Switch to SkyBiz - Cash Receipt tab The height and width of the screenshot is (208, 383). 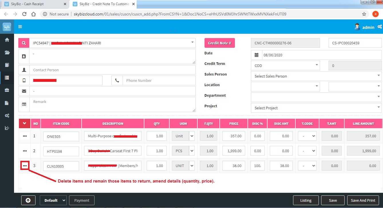[x=34, y=4]
